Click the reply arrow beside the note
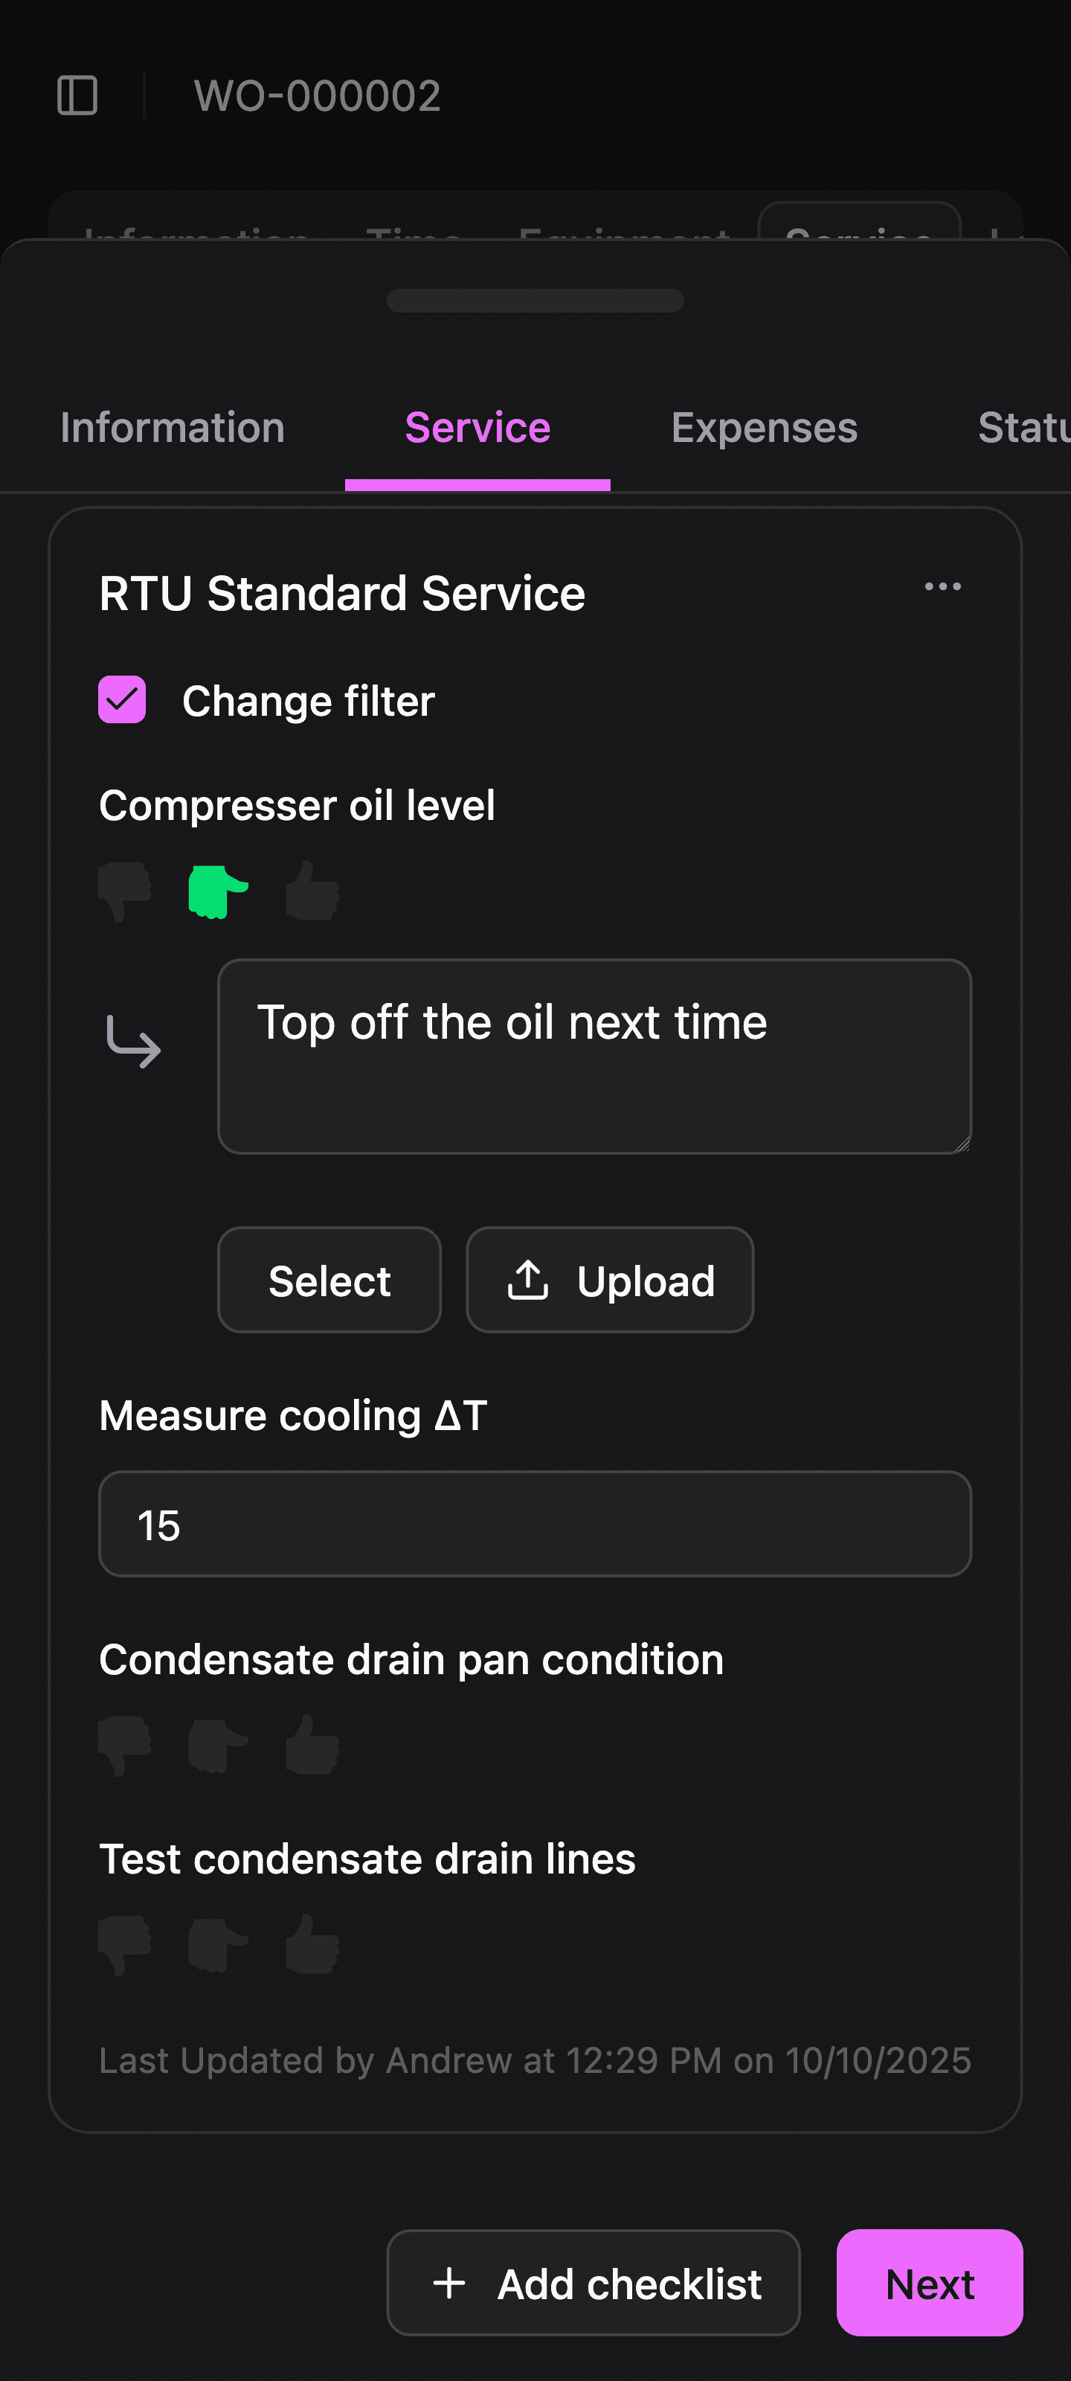 tap(134, 1042)
